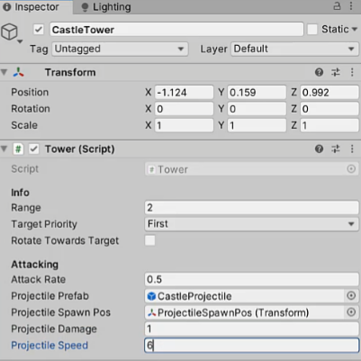Edit Scale Y field
Viewport: 361px width, 361px height.
coord(257,125)
